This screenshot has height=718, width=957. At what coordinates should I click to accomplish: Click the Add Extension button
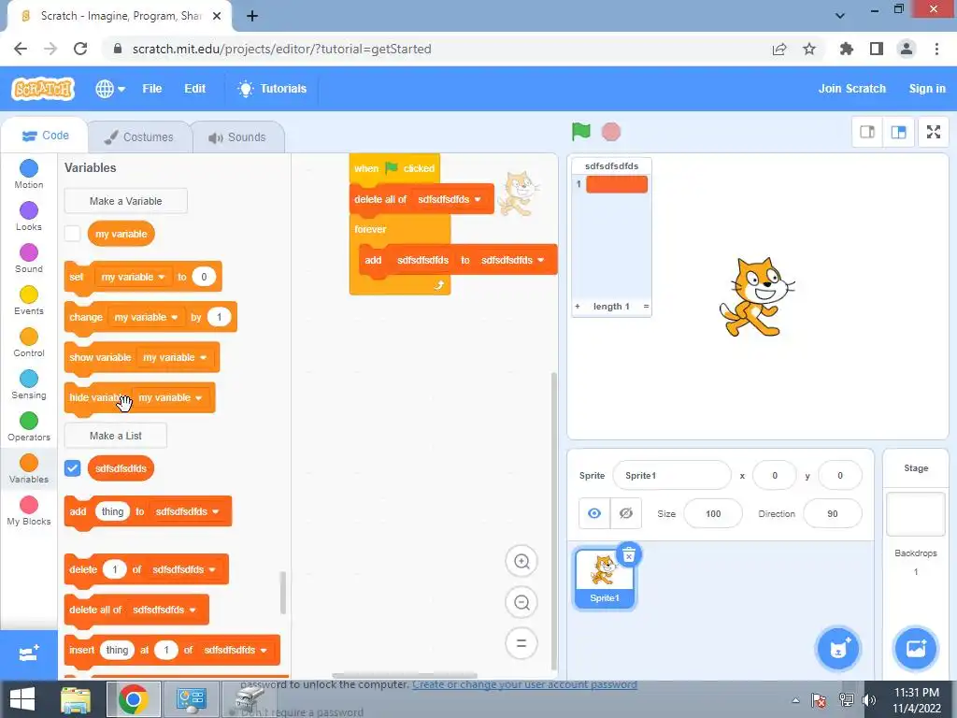click(x=29, y=654)
